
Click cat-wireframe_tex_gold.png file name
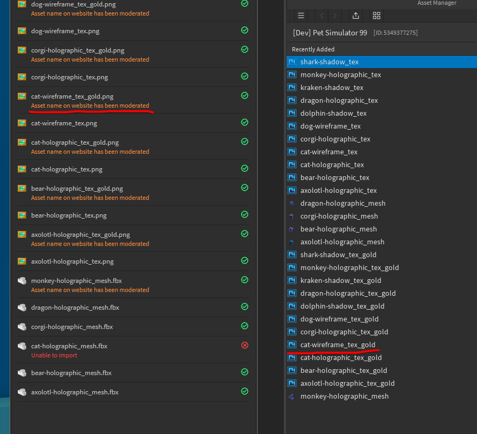(72, 96)
